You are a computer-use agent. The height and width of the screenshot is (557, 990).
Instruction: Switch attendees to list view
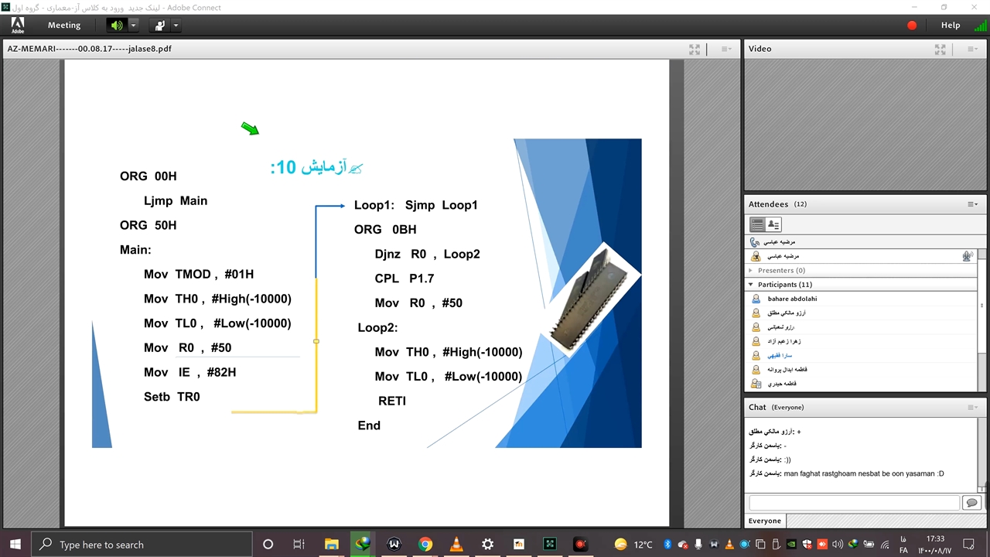(x=757, y=224)
